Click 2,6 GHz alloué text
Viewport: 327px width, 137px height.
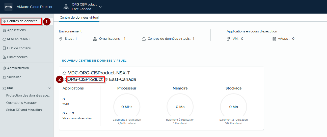[127, 123]
